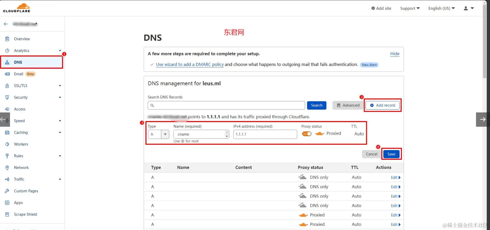Viewport: 490px width, 230px height.
Task: Click the Search DNS Records input
Action: 226,105
